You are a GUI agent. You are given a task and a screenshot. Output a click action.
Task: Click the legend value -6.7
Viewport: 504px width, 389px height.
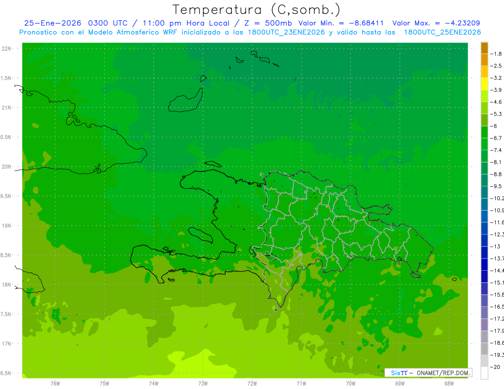pyautogui.click(x=496, y=138)
